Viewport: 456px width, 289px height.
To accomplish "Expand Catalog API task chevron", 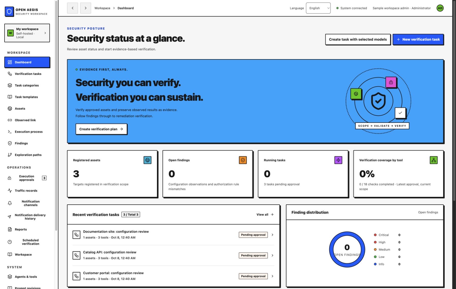I will click(x=272, y=255).
